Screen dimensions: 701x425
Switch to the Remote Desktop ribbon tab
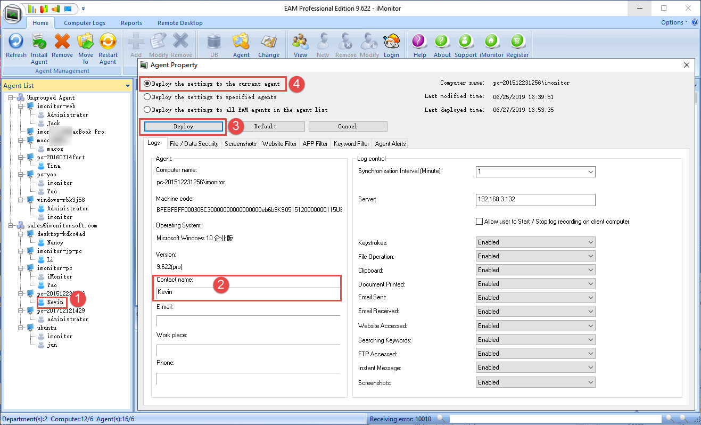click(180, 23)
